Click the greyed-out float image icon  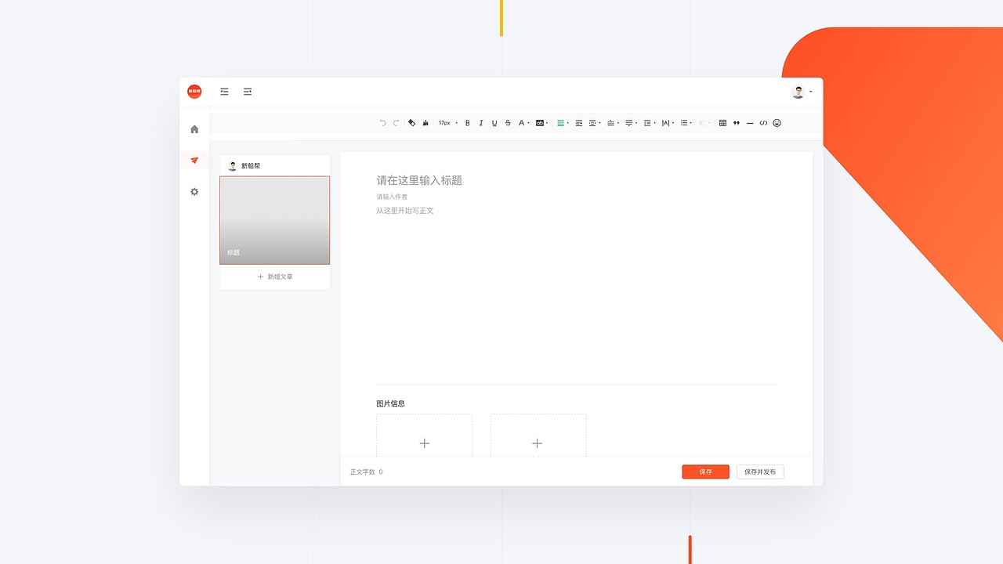click(x=703, y=123)
